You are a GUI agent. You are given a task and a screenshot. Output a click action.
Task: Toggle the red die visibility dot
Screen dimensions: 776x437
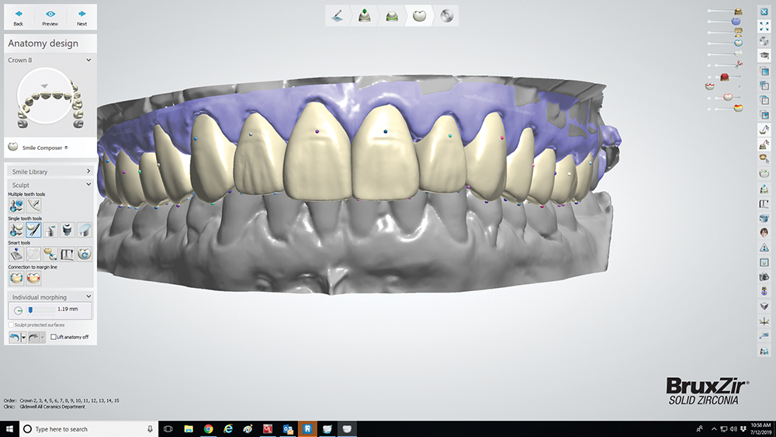(710, 77)
